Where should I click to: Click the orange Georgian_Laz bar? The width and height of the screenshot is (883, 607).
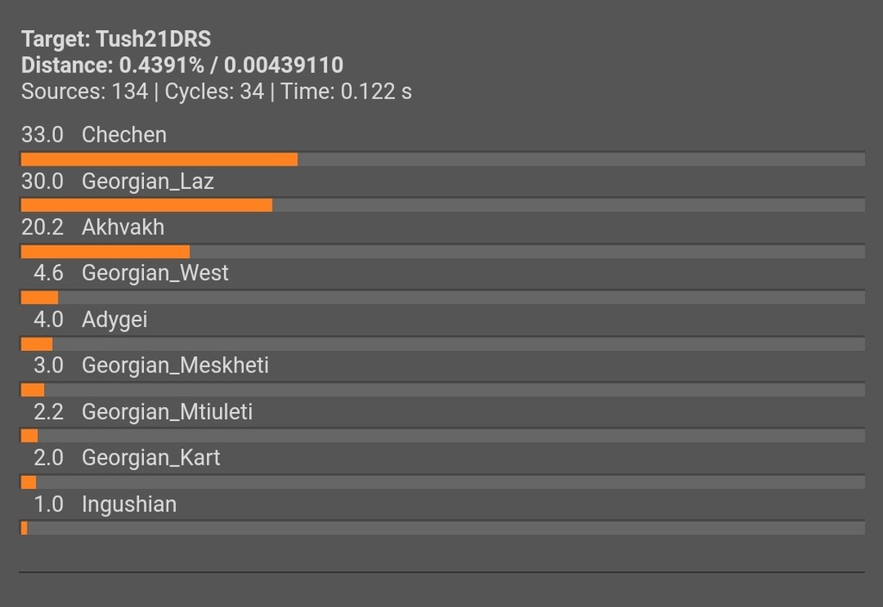pyautogui.click(x=147, y=205)
